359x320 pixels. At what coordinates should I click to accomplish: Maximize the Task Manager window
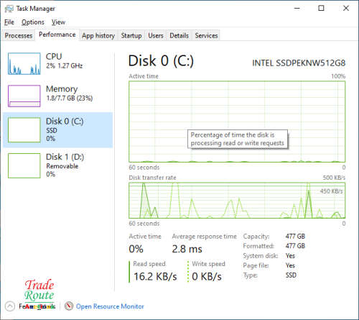321,9
